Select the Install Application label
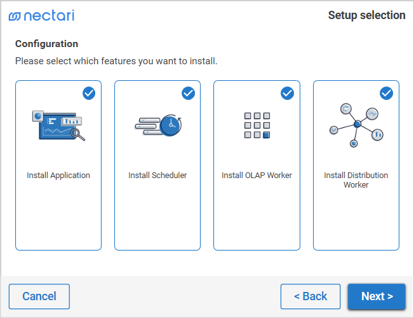 [x=58, y=176]
